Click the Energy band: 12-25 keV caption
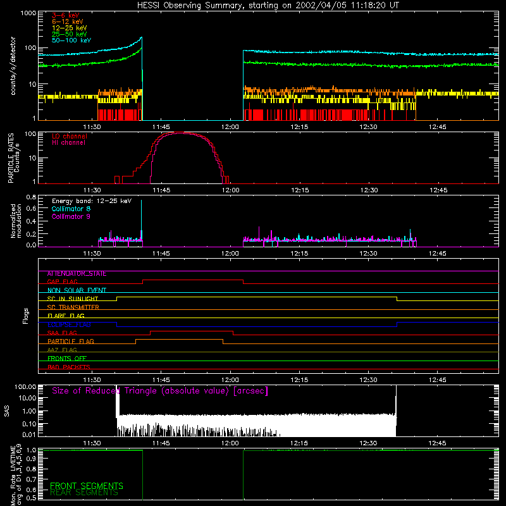Screen dimensions: 506x506 coord(92,201)
